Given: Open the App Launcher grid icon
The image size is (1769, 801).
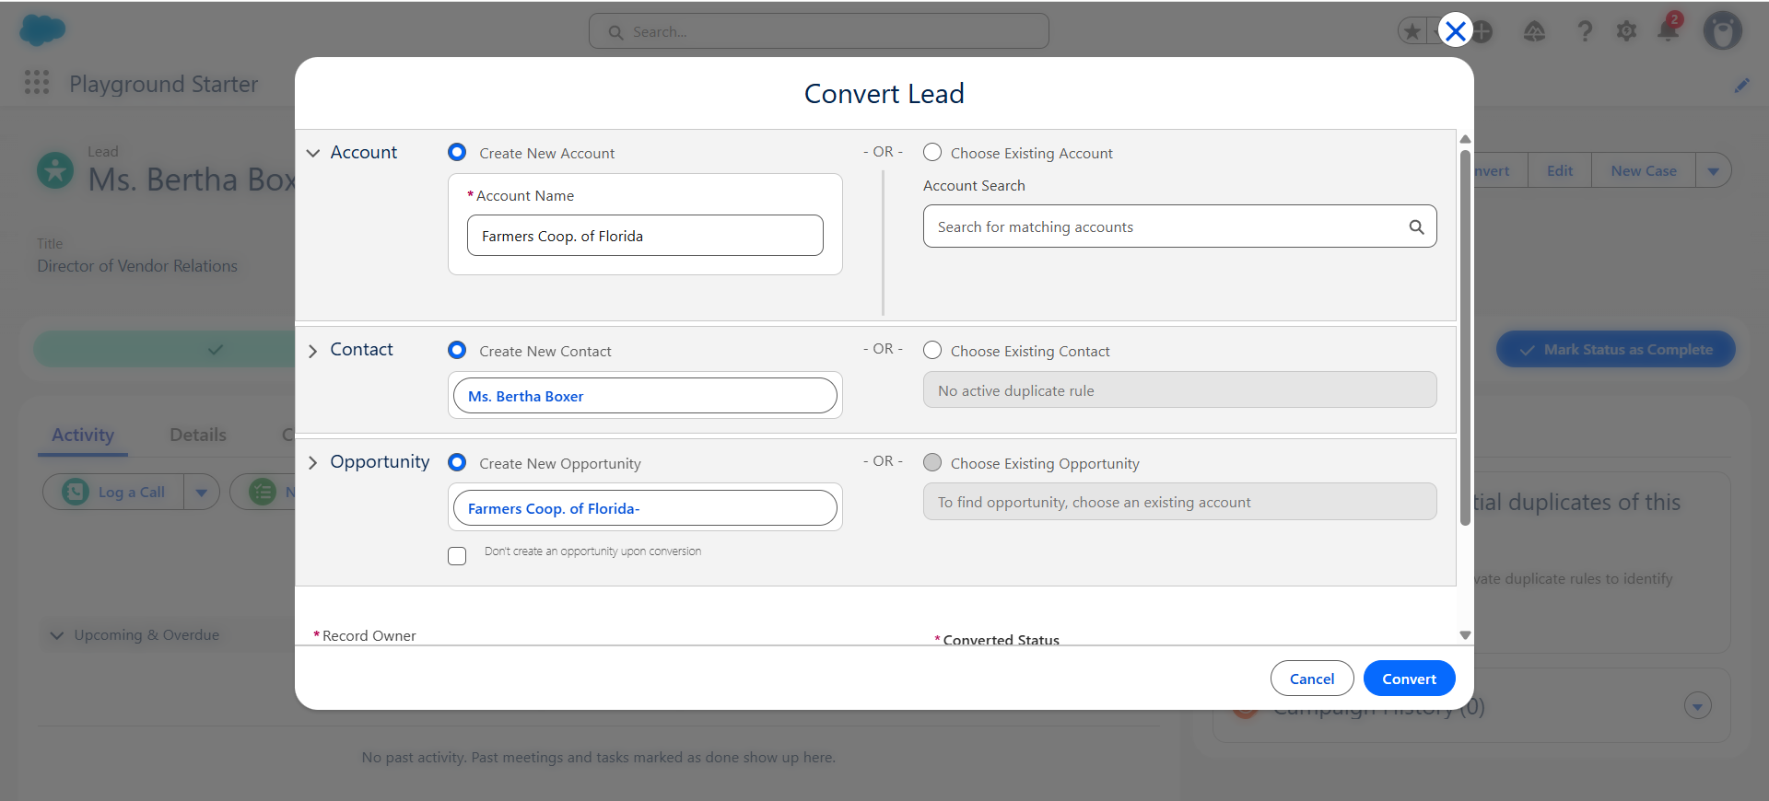Looking at the screenshot, I should 37,83.
